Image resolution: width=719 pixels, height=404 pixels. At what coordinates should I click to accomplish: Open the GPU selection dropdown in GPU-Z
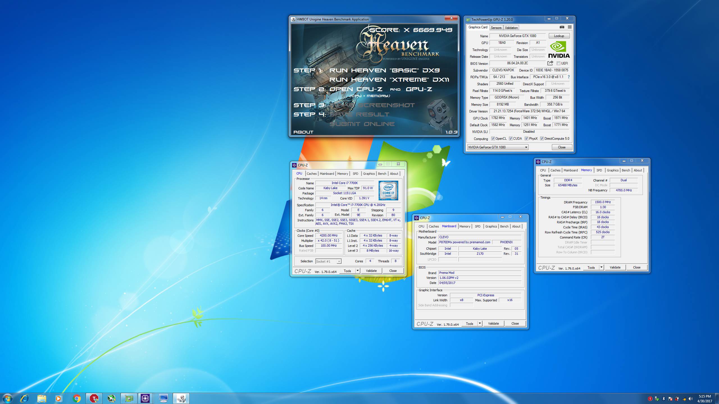pyautogui.click(x=498, y=147)
